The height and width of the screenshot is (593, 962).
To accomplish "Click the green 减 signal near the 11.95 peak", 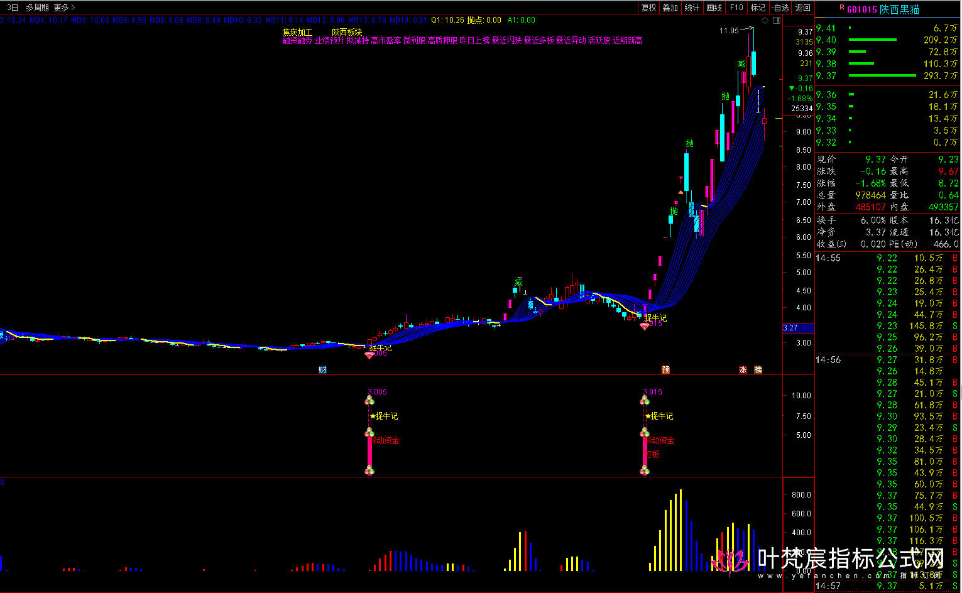I will point(741,64).
